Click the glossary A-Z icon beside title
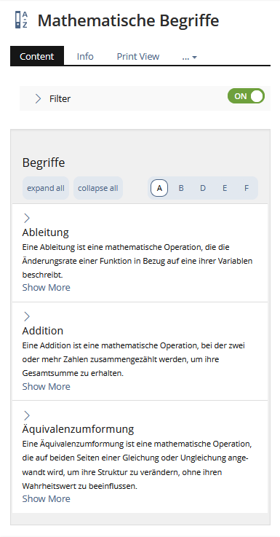 [21, 20]
